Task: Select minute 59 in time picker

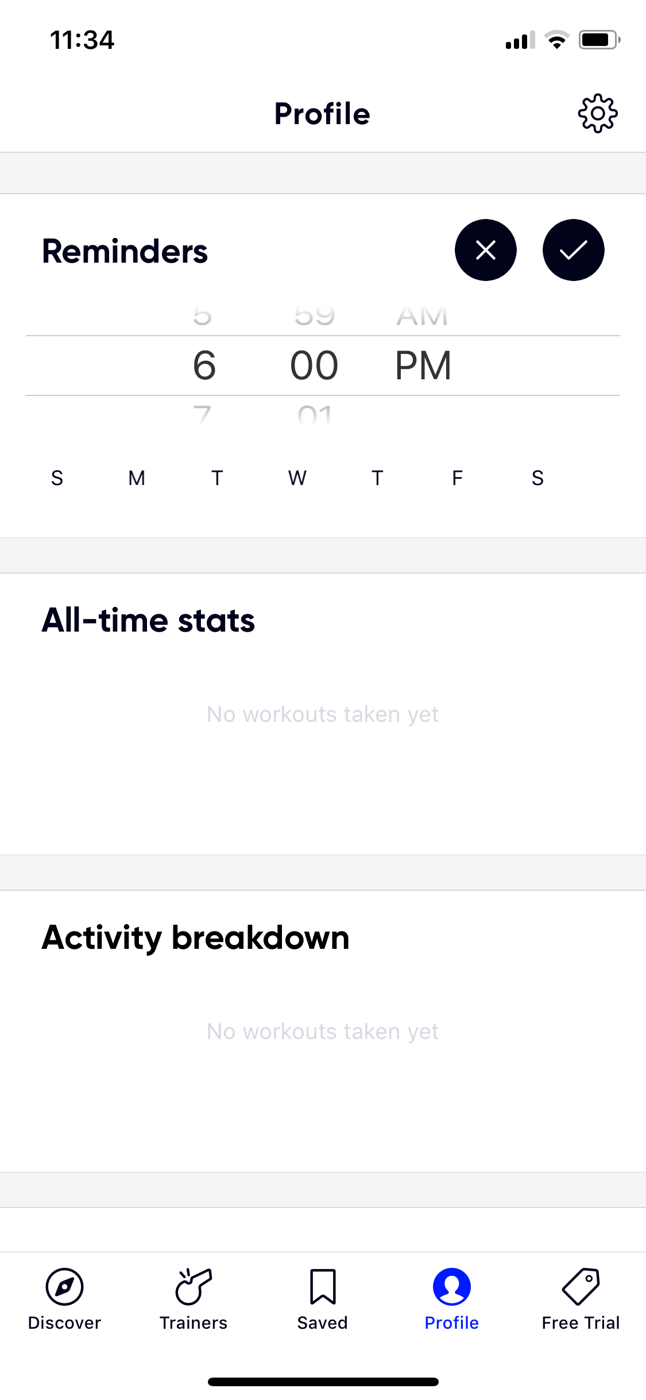Action: click(x=314, y=315)
